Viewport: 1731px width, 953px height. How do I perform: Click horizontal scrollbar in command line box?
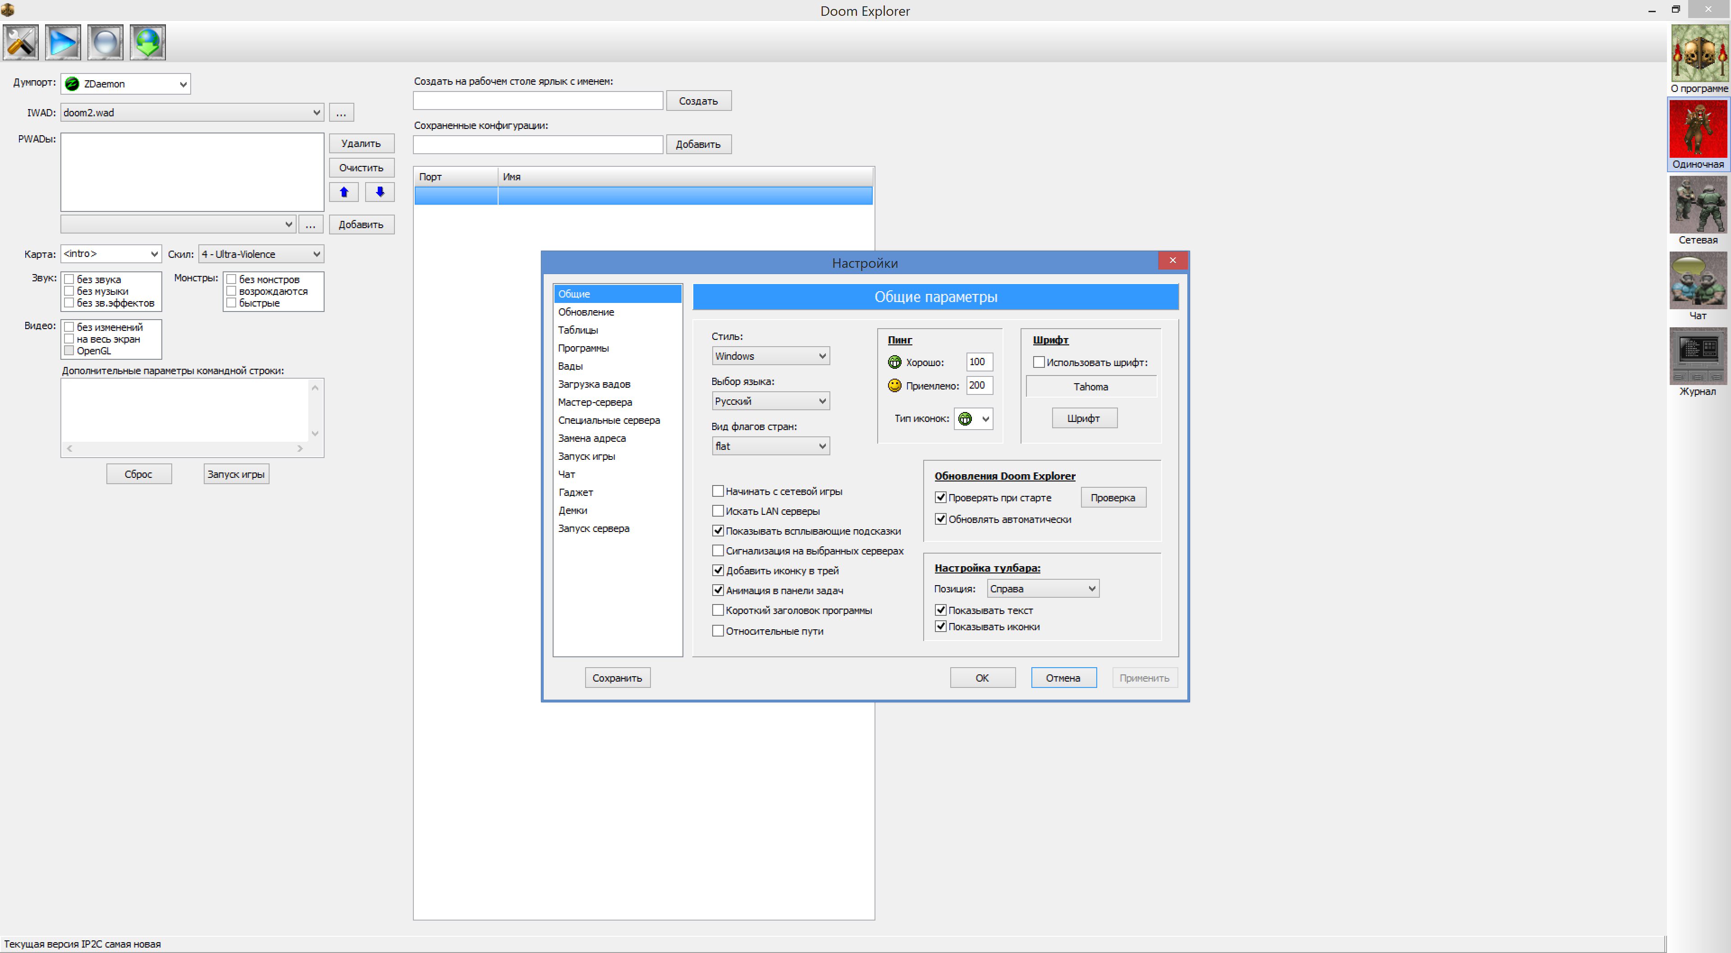pos(185,448)
